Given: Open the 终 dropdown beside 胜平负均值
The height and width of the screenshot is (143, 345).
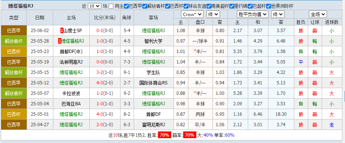Looking at the screenshot, I should point(278,15).
